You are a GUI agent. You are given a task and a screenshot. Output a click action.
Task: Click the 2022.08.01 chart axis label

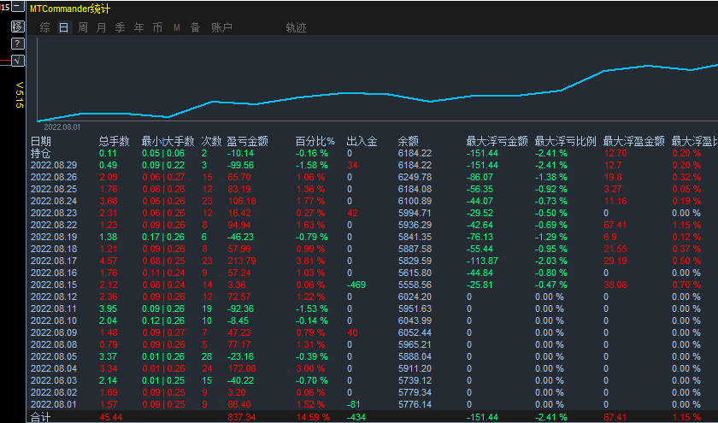tap(62, 126)
